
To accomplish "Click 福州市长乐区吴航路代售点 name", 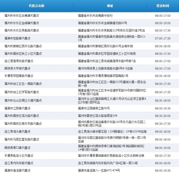I will [x=22, y=30].
